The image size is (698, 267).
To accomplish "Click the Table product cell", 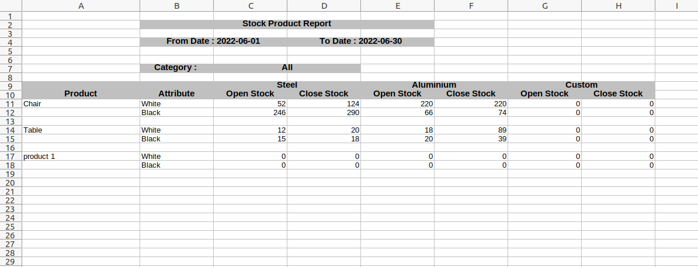I will 81,130.
